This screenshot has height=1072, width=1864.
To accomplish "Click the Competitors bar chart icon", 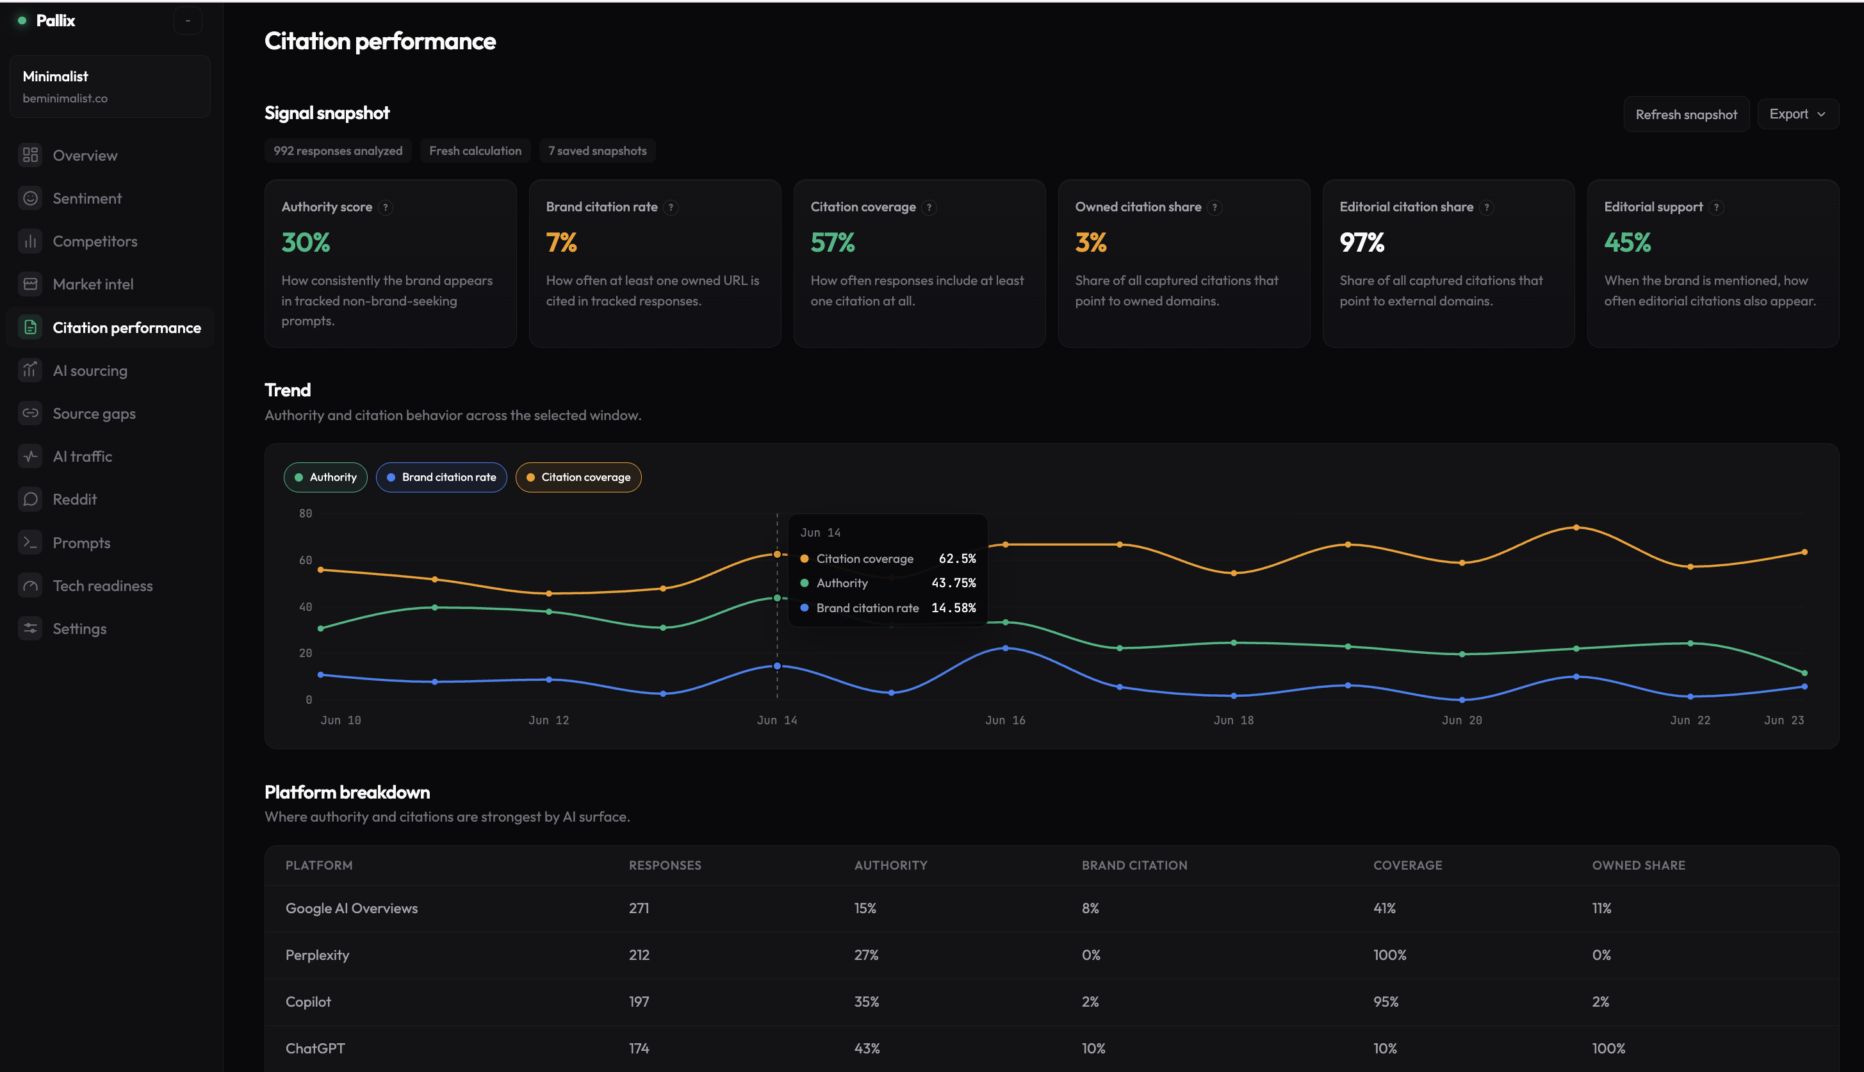I will click(x=30, y=241).
